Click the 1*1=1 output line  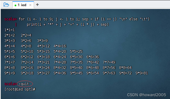click(9, 30)
